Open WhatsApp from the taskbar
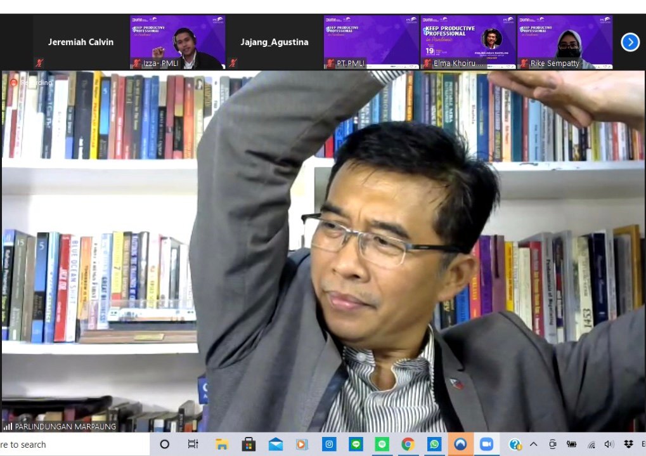This screenshot has height=456, width=646. coord(434,445)
